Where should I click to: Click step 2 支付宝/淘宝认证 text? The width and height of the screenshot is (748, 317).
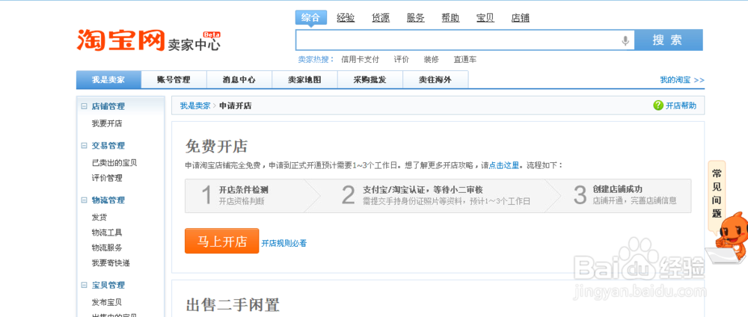coord(423,190)
